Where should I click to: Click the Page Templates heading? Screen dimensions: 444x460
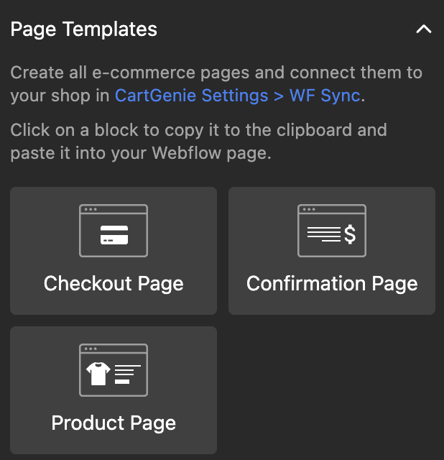(84, 29)
